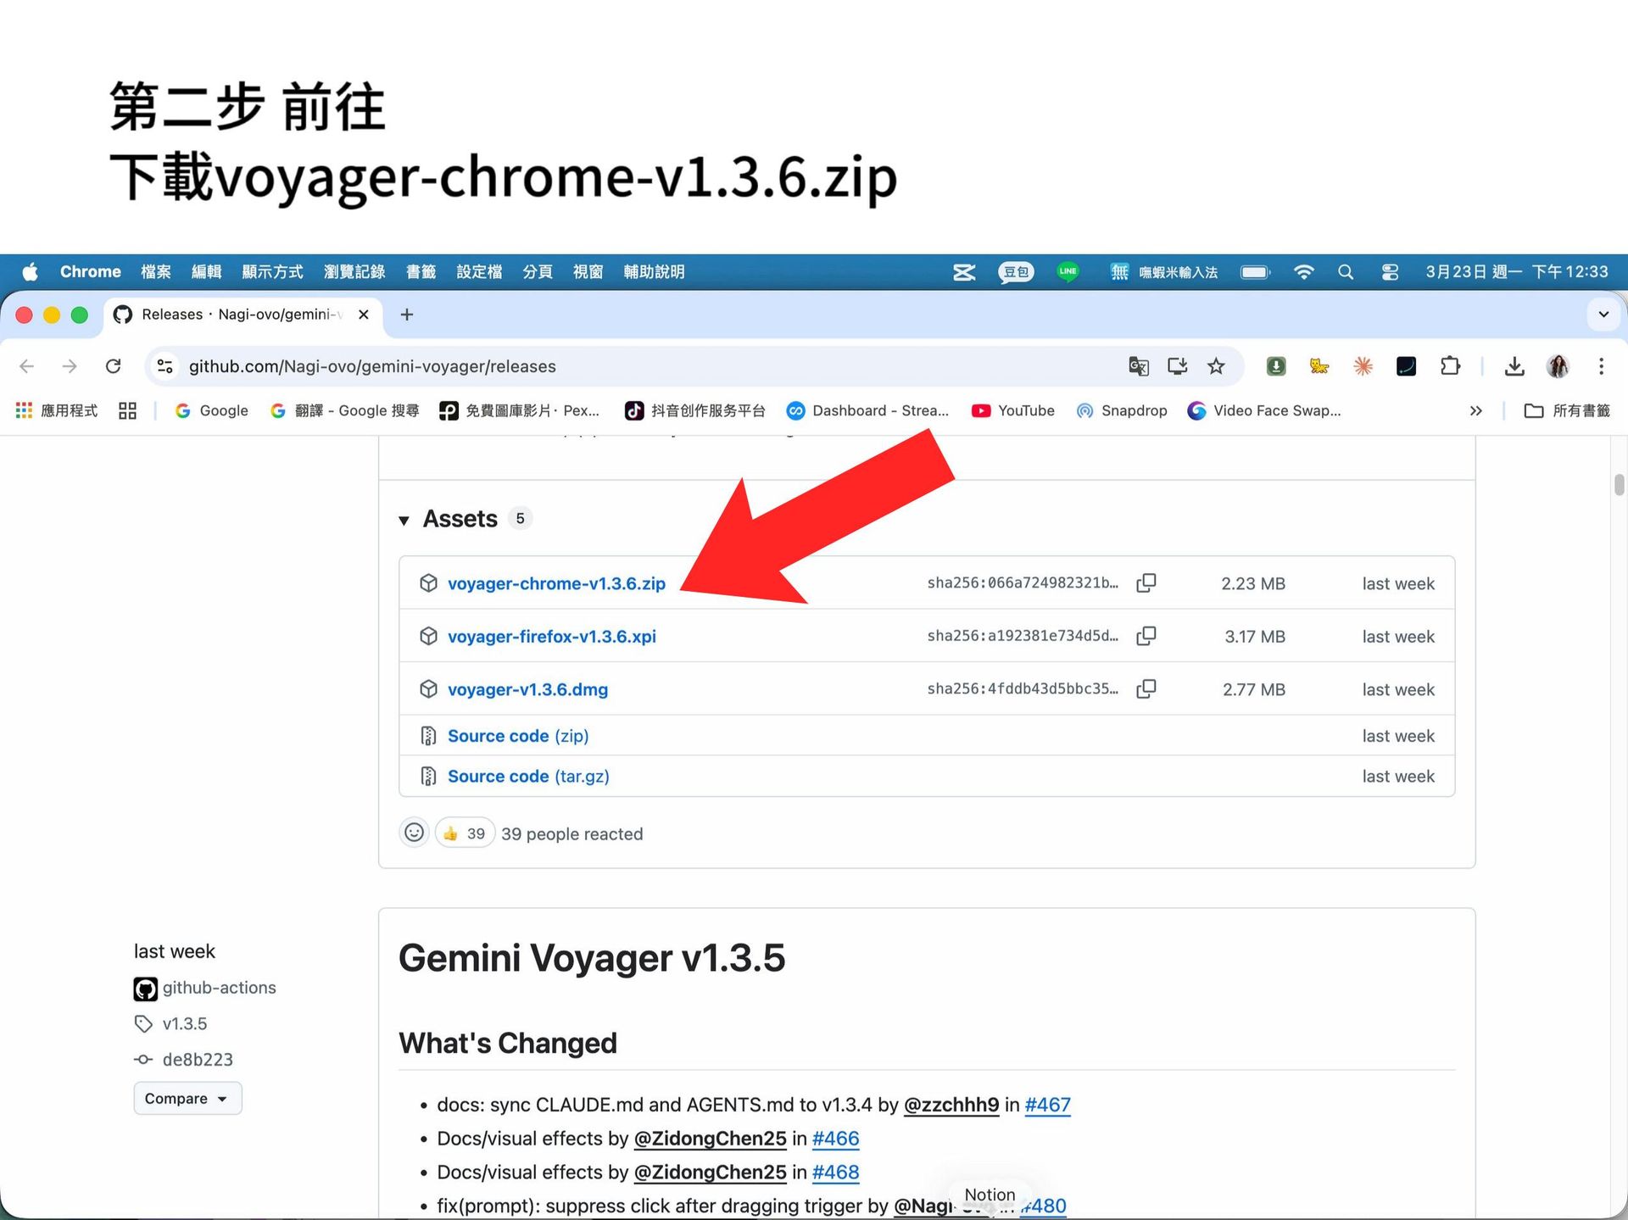Open Chrome extensions puzzle icon
The width and height of the screenshot is (1628, 1220).
(x=1450, y=366)
